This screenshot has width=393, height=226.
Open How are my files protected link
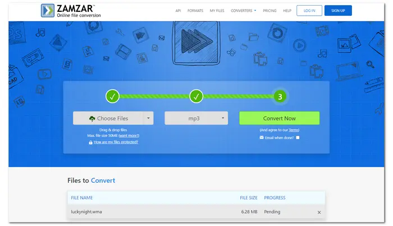pyautogui.click(x=116, y=142)
